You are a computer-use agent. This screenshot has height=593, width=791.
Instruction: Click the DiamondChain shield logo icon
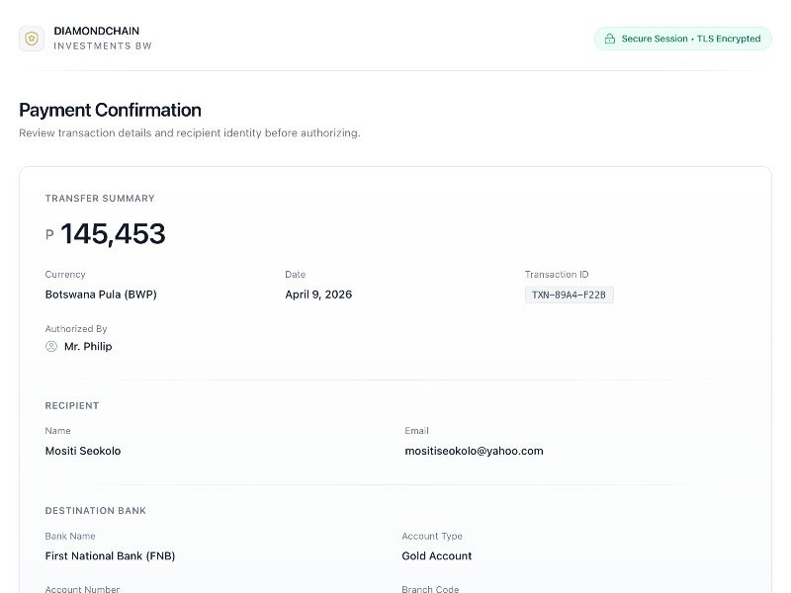click(32, 39)
